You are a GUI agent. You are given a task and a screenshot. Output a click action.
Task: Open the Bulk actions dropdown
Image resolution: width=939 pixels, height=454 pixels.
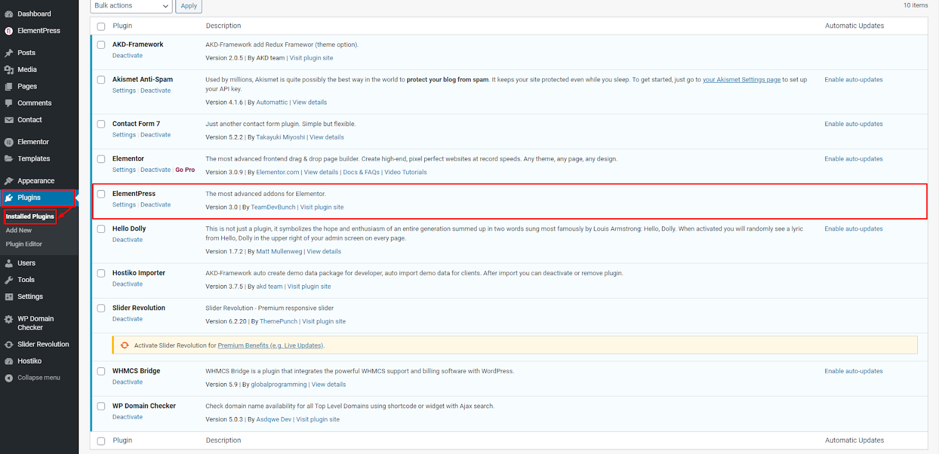131,6
